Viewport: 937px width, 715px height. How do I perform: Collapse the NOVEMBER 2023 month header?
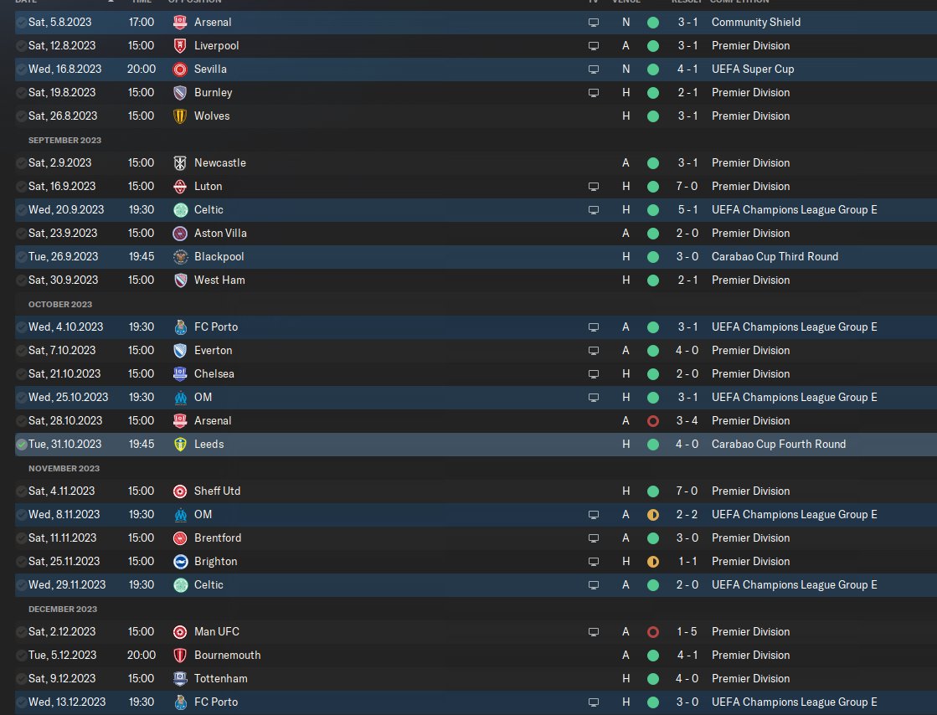coord(64,468)
